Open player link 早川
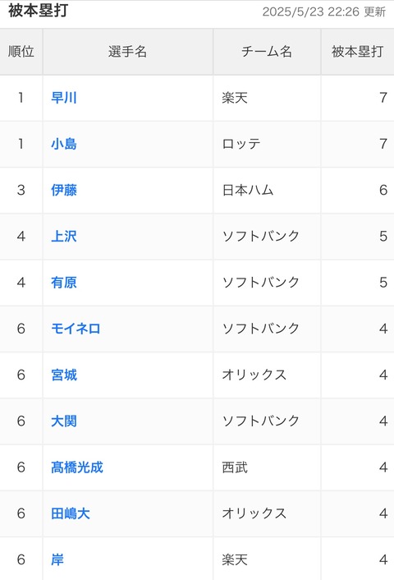 coord(64,98)
